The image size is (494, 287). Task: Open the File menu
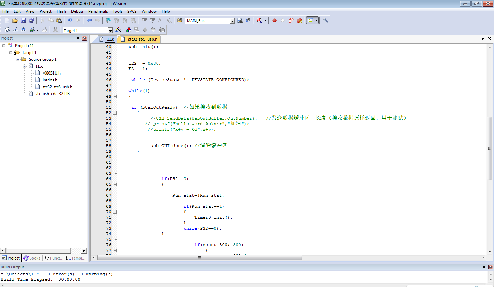(5, 11)
